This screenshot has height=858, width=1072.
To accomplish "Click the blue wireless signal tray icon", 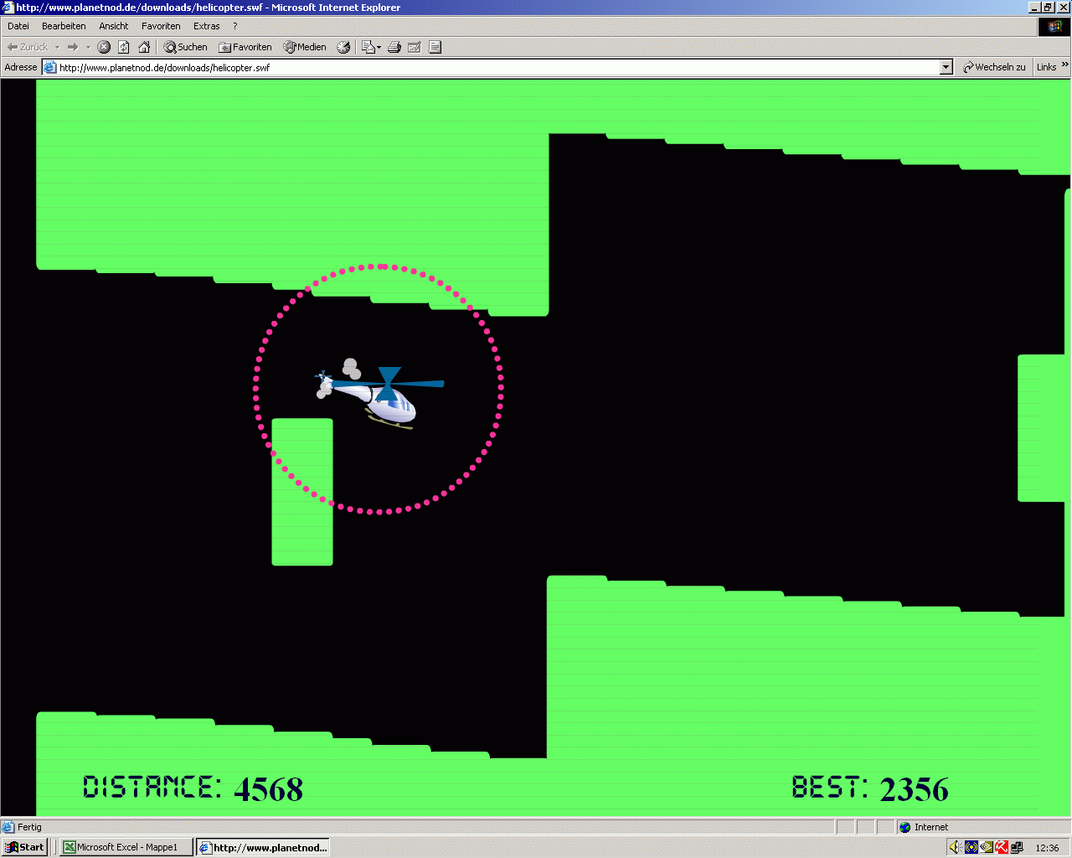I will tap(971, 847).
